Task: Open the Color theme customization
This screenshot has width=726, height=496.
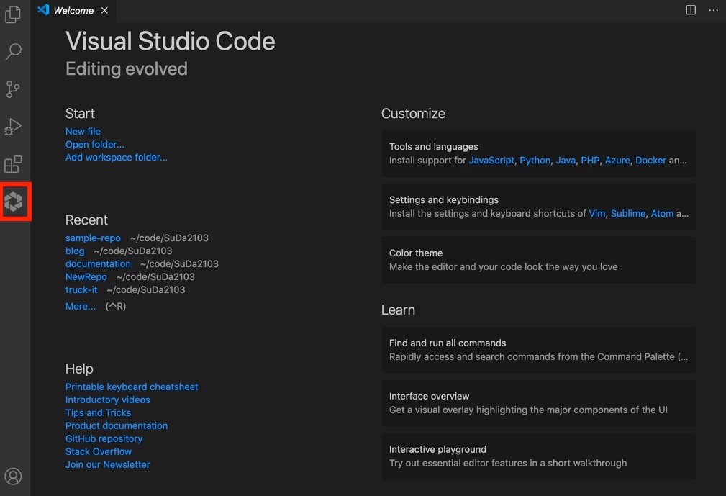Action: coord(538,260)
